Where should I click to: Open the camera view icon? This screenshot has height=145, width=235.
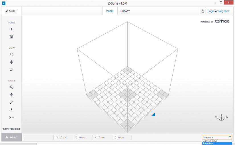(x=12, y=70)
